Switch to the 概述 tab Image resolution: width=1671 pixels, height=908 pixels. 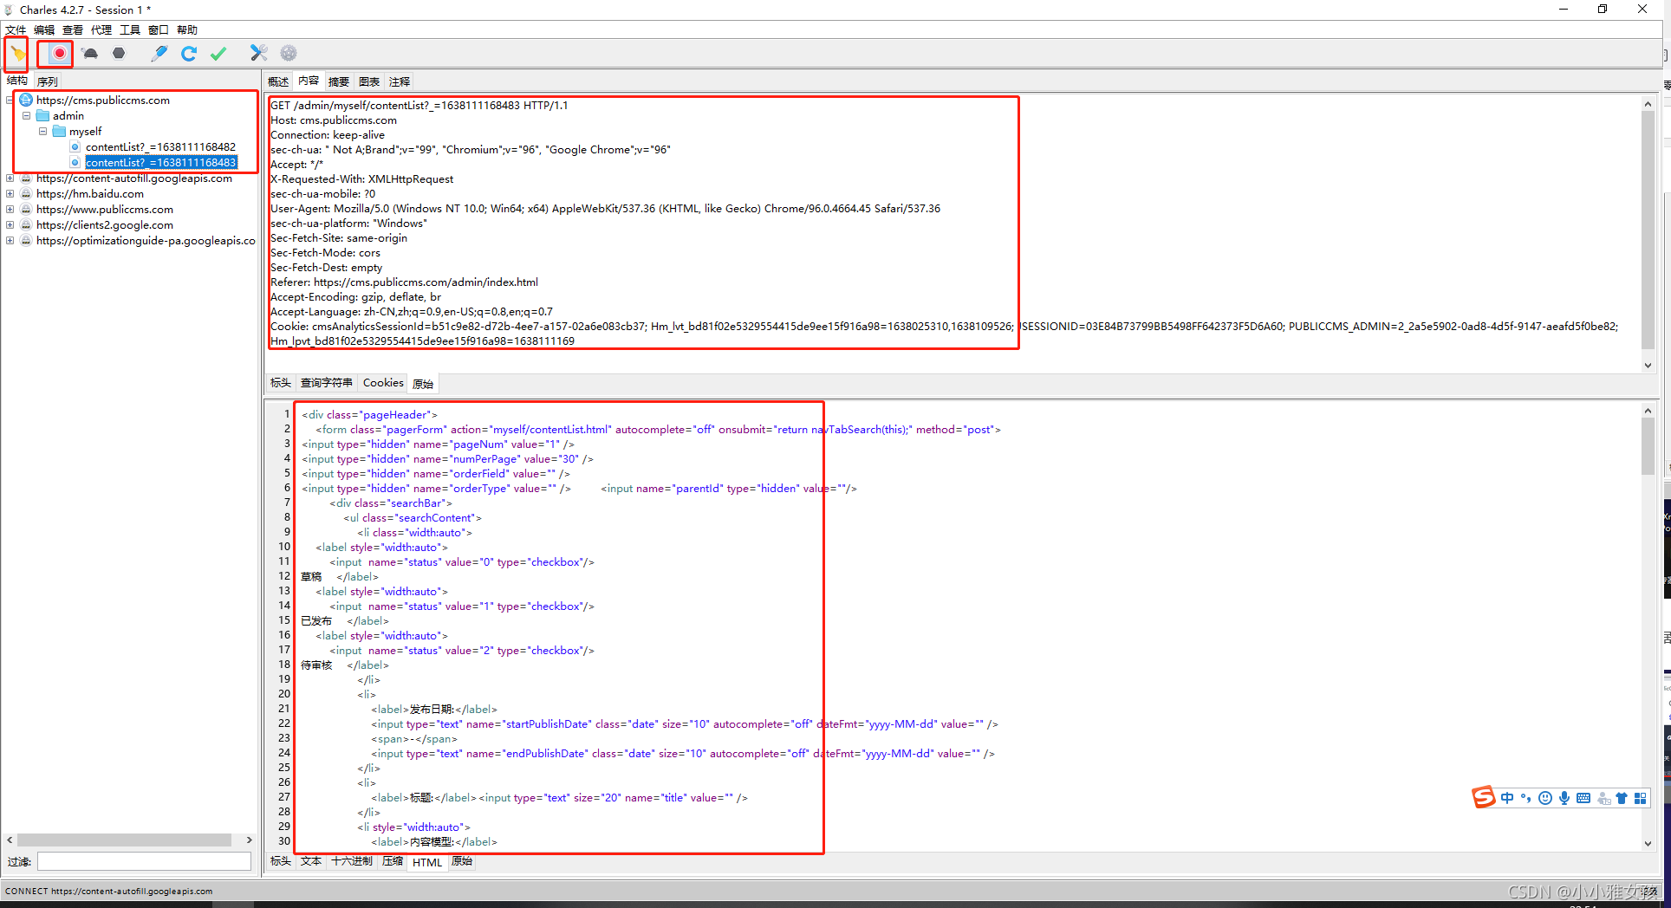(278, 81)
